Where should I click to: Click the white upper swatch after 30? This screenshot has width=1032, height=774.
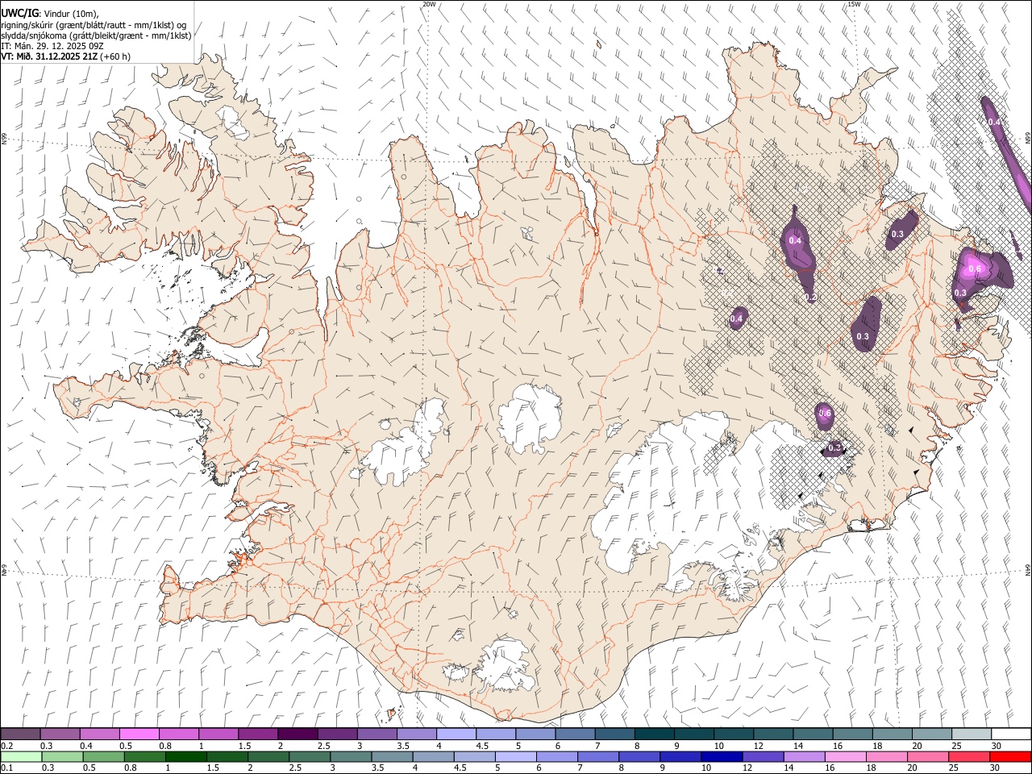pyautogui.click(x=1010, y=734)
